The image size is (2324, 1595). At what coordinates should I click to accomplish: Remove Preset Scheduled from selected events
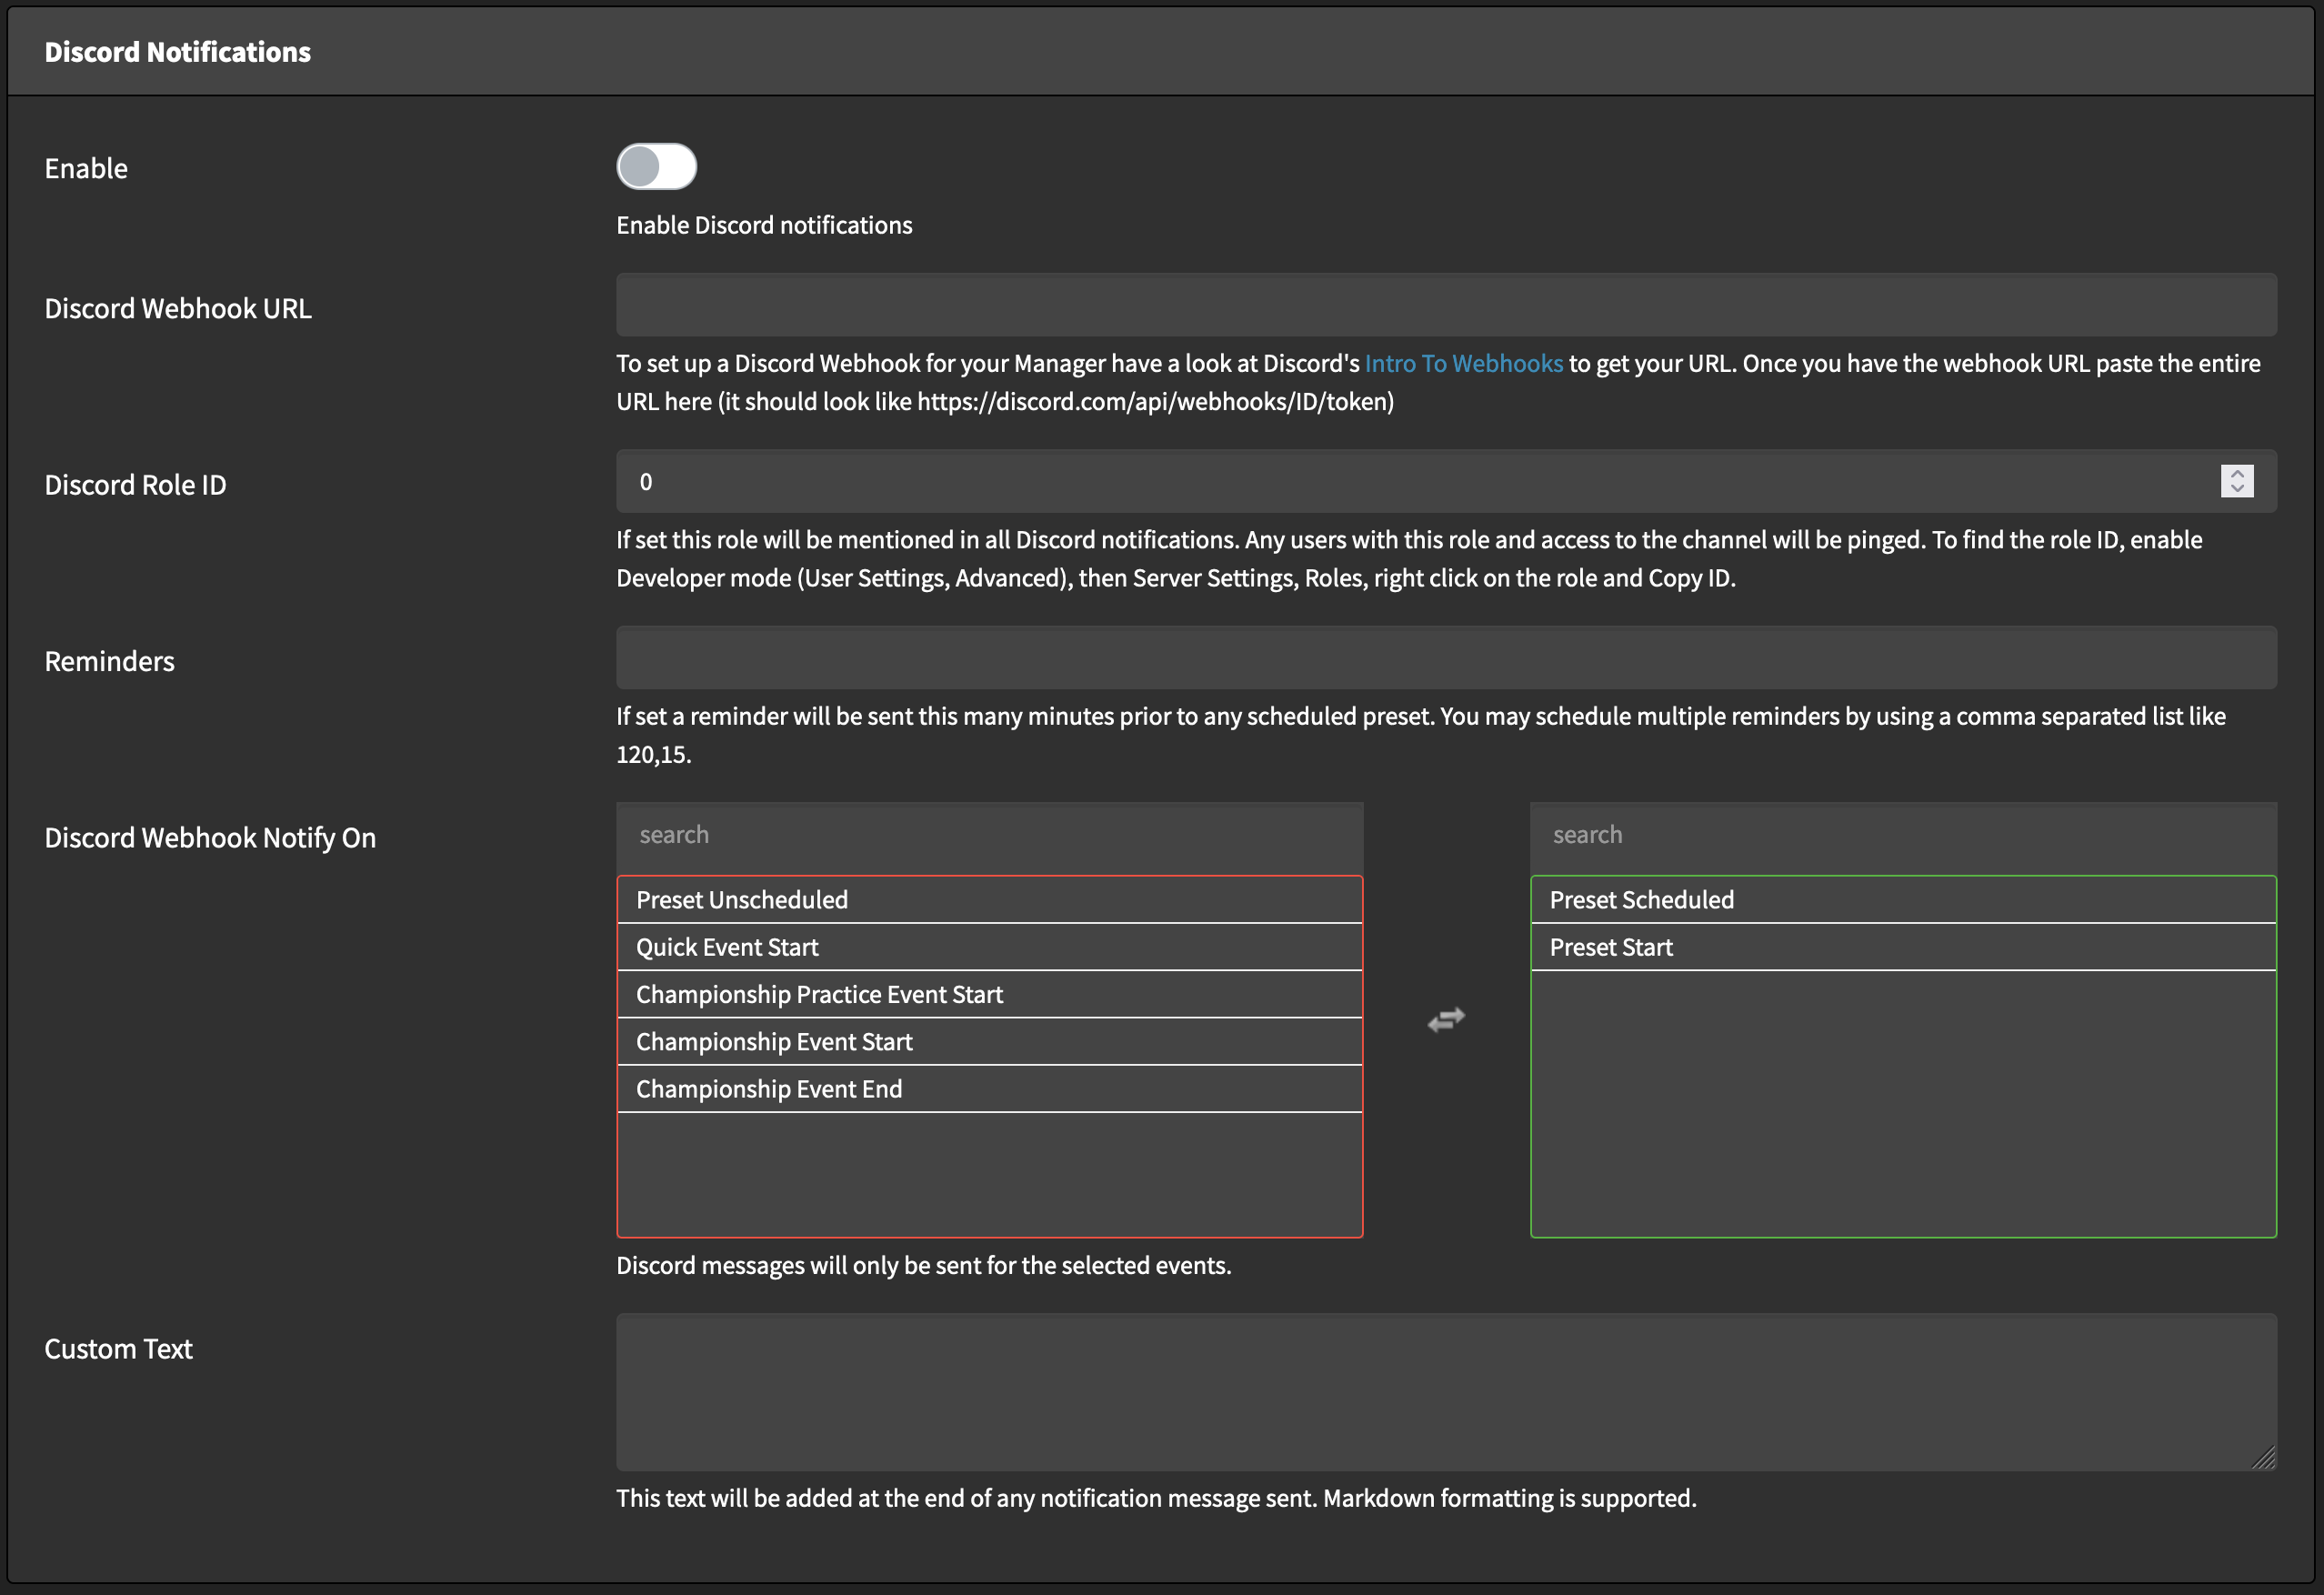coord(1903,900)
